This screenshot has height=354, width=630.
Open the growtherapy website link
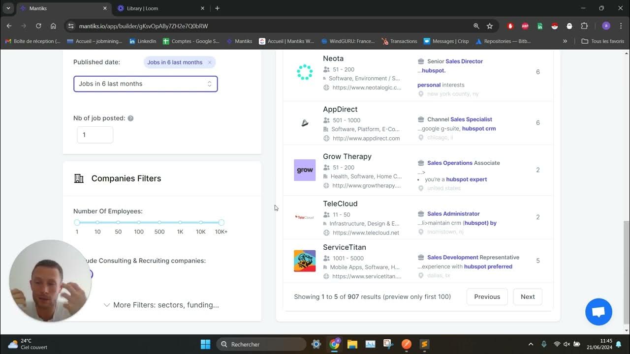tap(367, 186)
